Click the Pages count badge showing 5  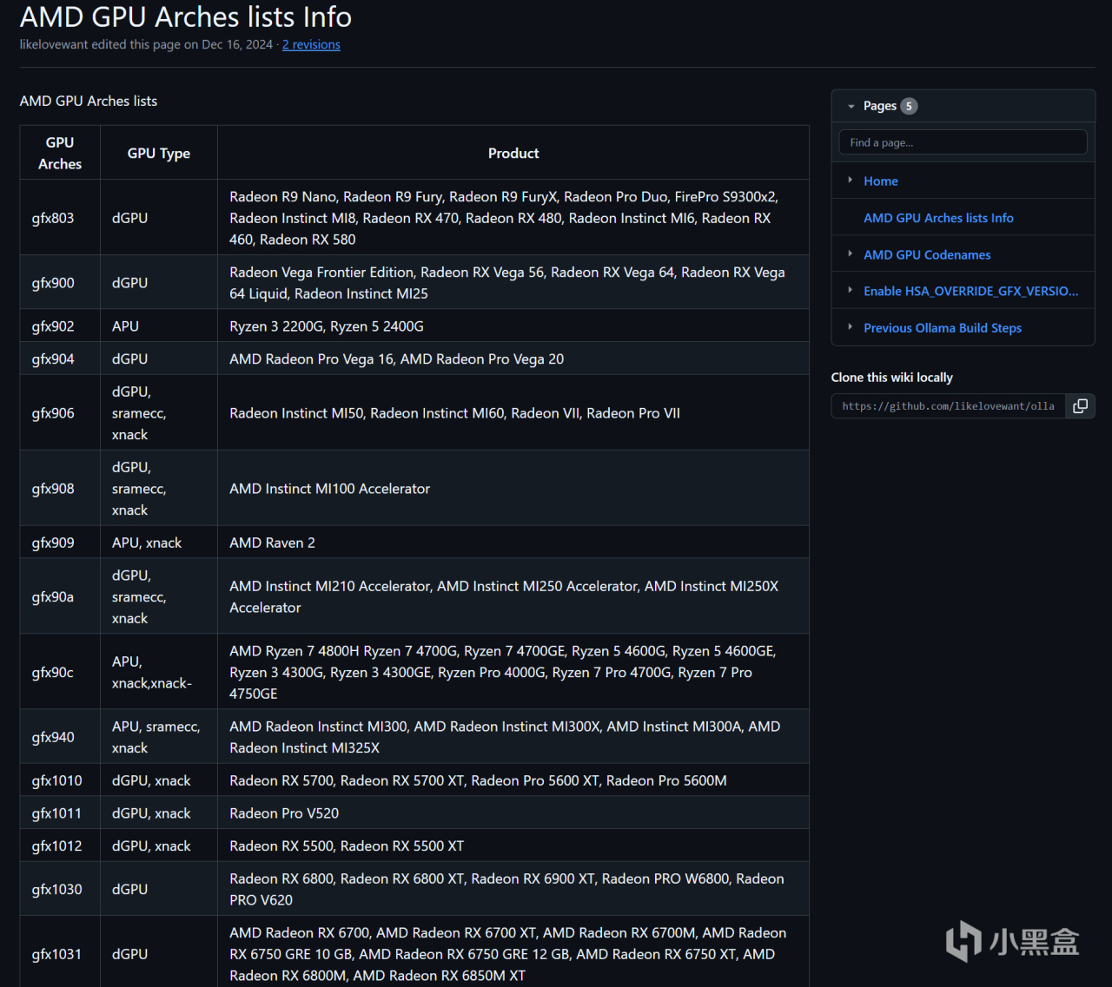click(x=909, y=106)
